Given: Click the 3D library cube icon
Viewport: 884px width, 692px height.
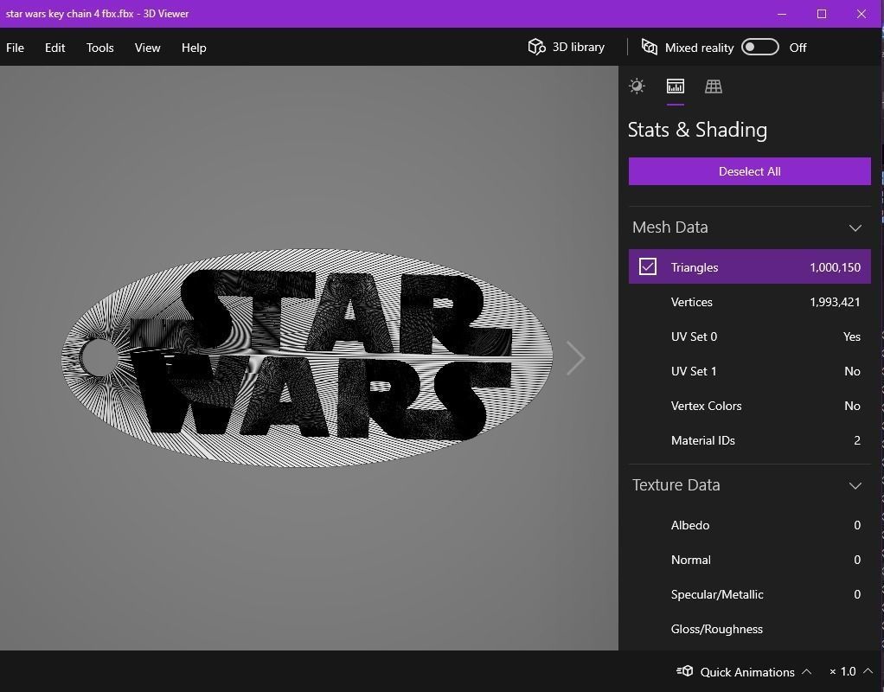Looking at the screenshot, I should pos(536,47).
